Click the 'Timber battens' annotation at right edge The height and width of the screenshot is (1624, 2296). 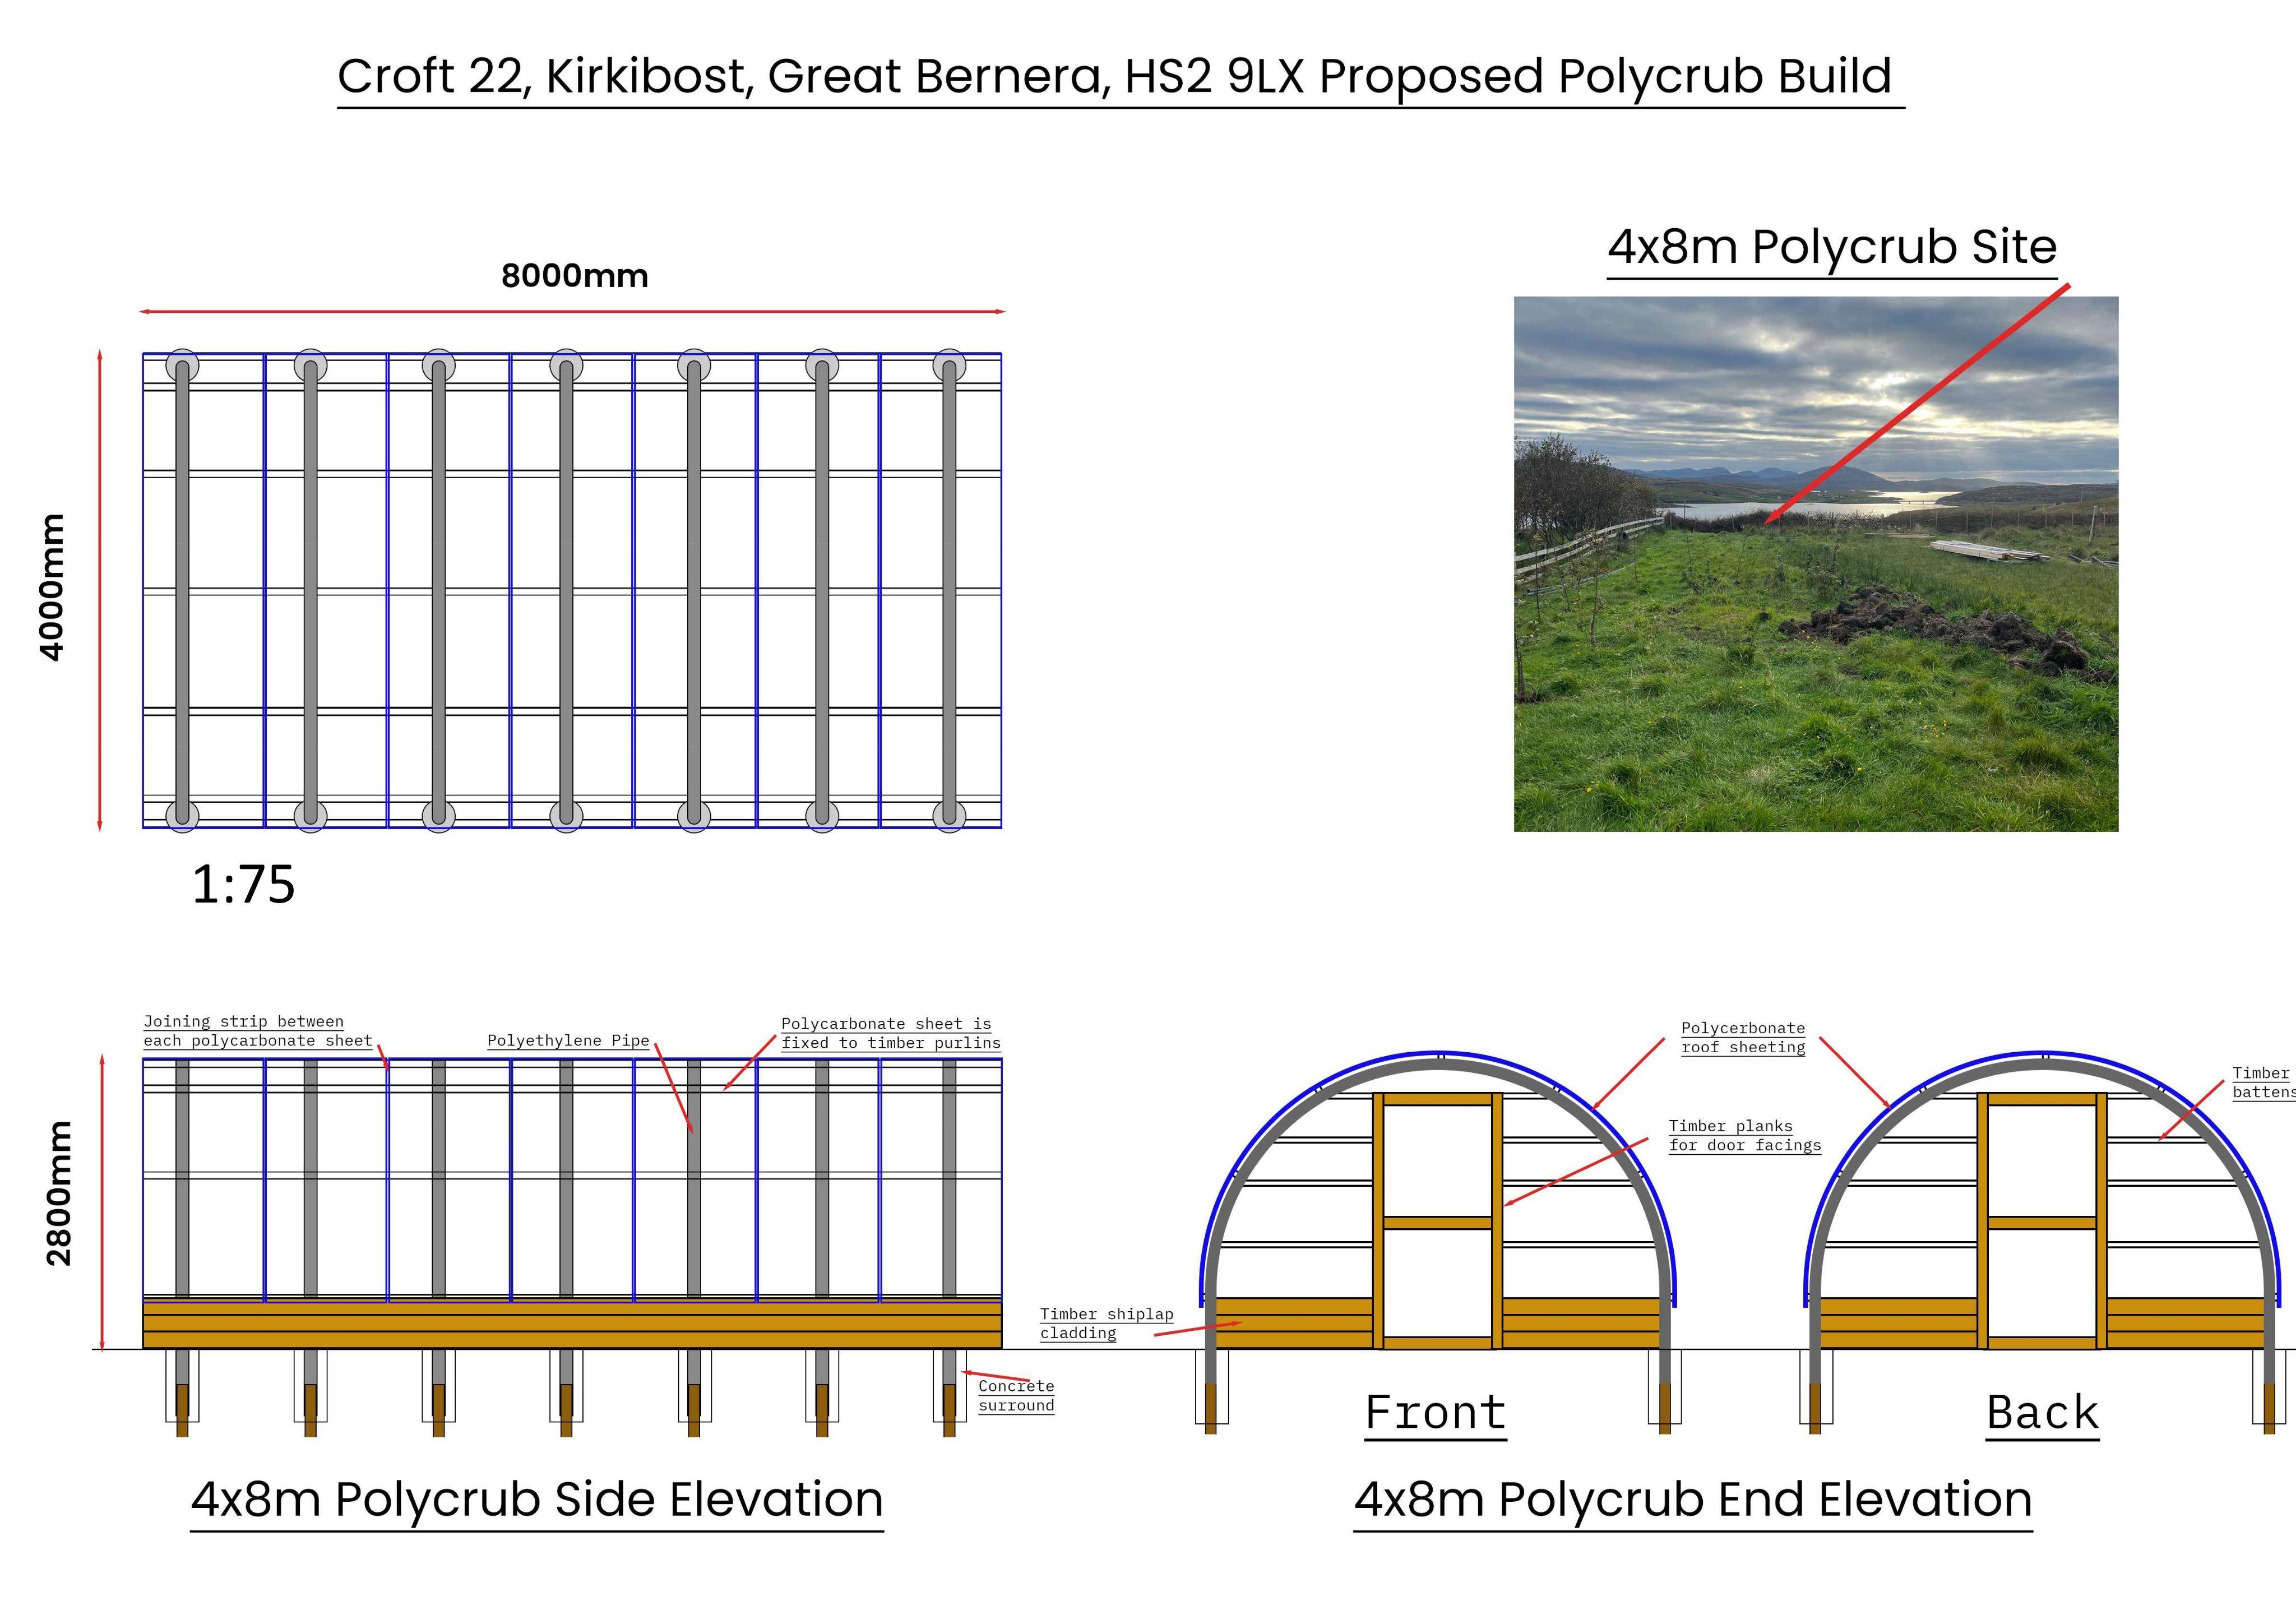[x=2264, y=1082]
